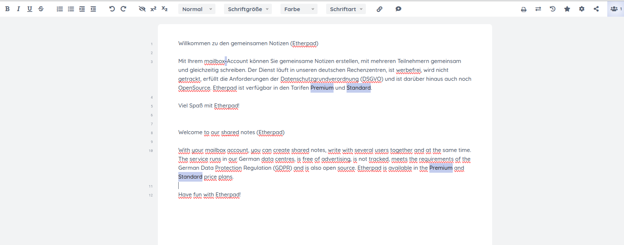Image resolution: width=624 pixels, height=245 pixels.
Task: Open the Normal heading style dropdown
Action: (x=196, y=9)
